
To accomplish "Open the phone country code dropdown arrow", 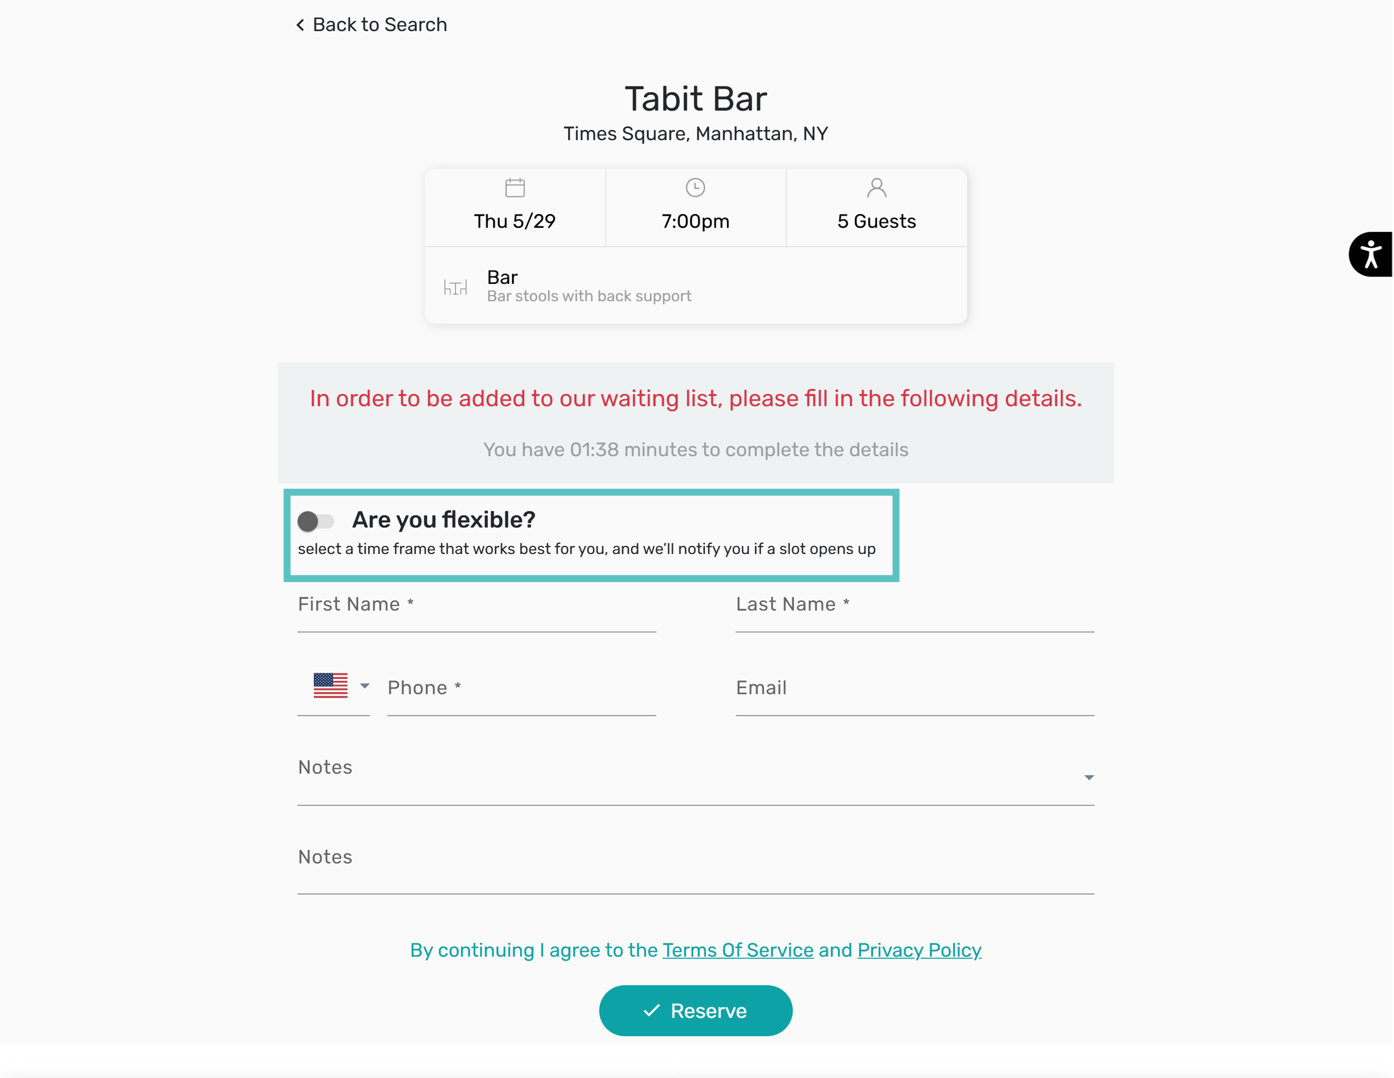I will (364, 686).
